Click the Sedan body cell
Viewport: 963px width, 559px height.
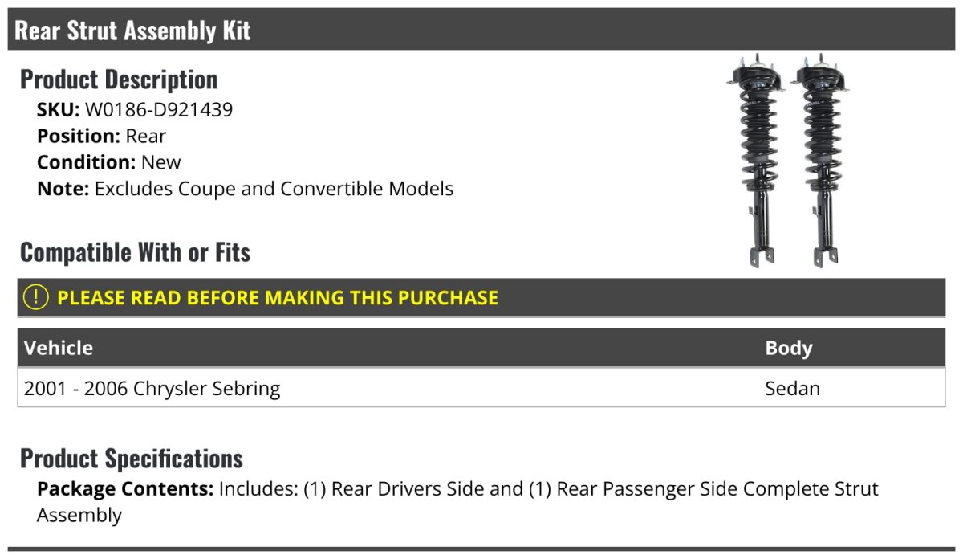click(x=792, y=389)
